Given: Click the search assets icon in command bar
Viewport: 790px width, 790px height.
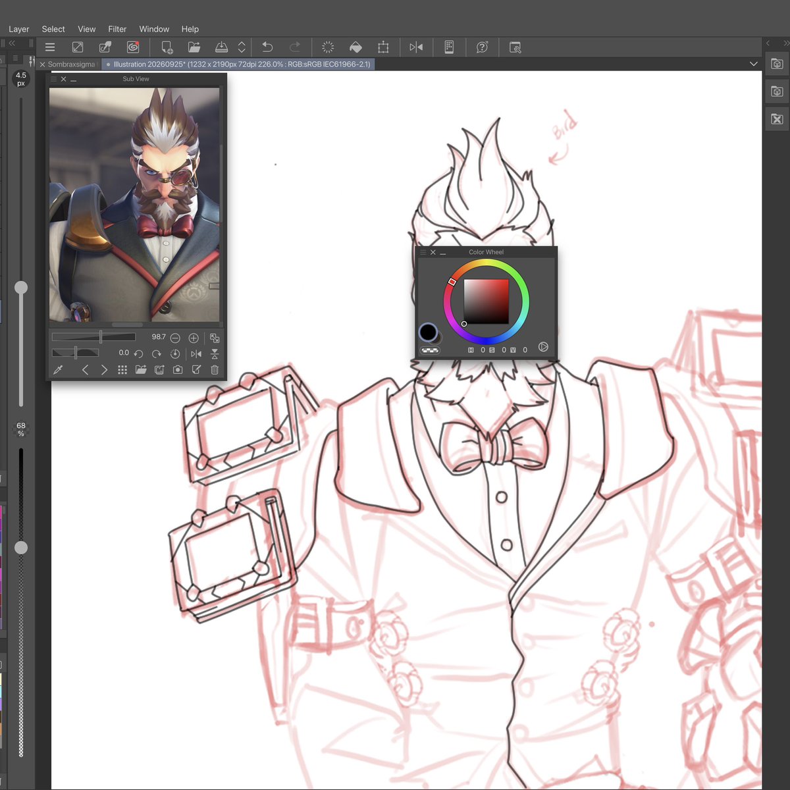Looking at the screenshot, I should click(515, 47).
